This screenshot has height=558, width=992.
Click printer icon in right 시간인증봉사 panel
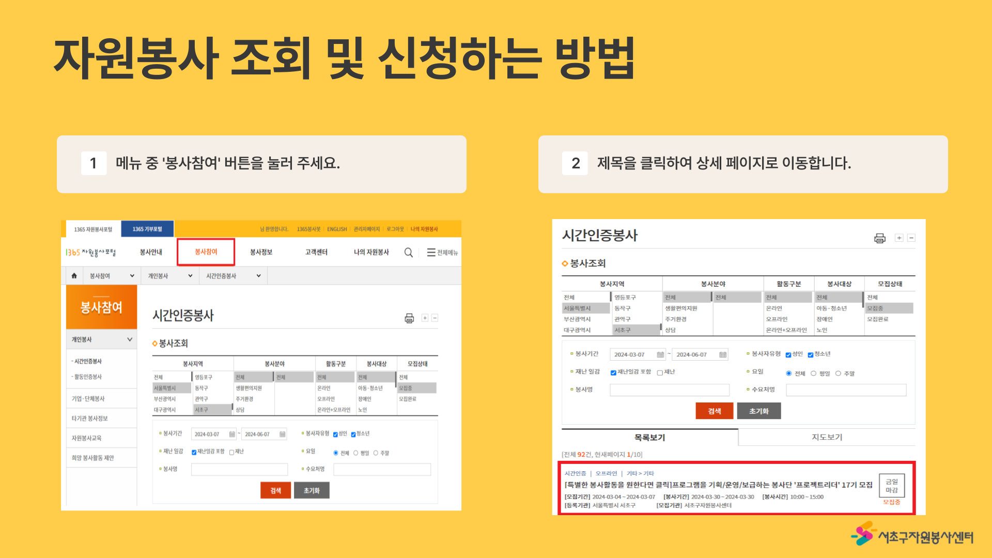click(879, 238)
